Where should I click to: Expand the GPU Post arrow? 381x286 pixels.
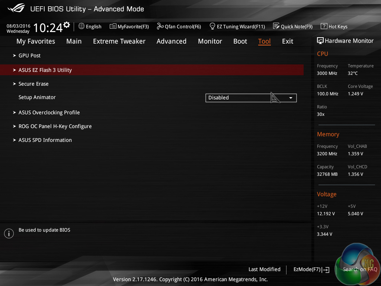coord(15,56)
